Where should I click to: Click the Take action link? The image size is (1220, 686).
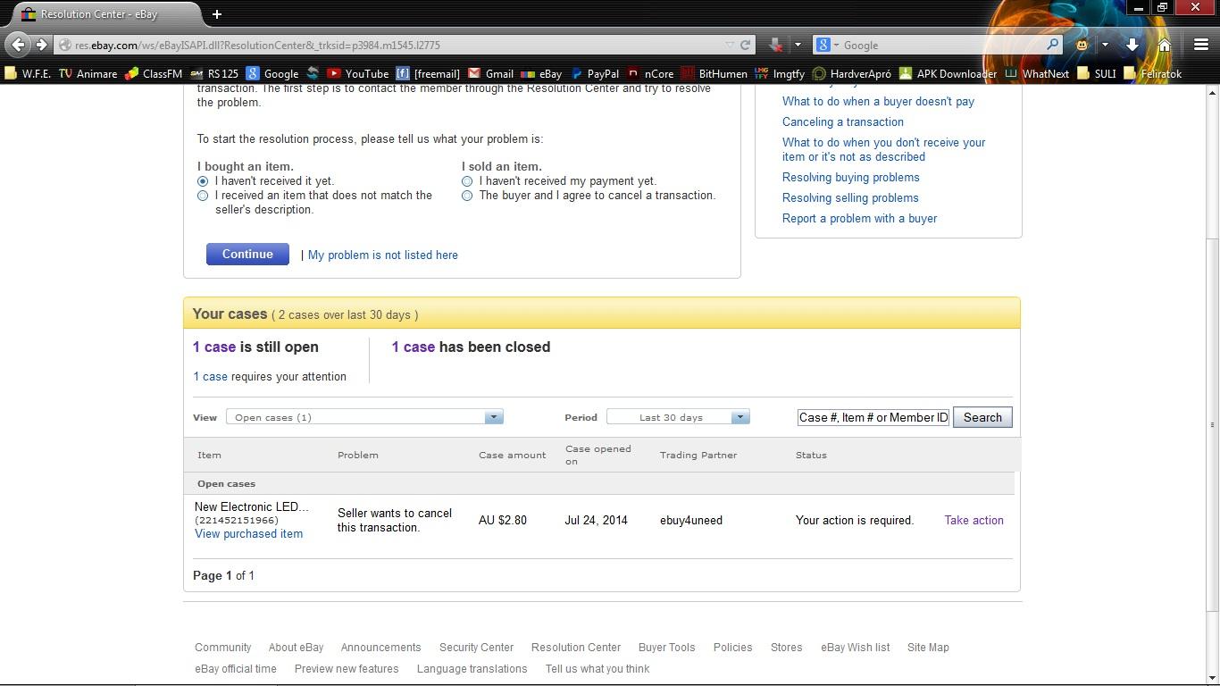pyautogui.click(x=973, y=520)
